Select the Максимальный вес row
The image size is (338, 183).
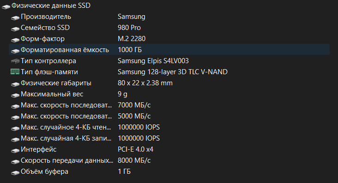(x=169, y=94)
